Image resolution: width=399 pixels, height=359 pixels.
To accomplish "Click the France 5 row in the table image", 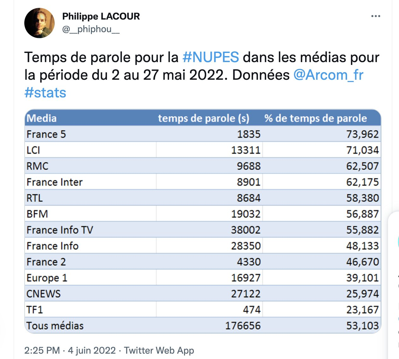I will 203,134.
